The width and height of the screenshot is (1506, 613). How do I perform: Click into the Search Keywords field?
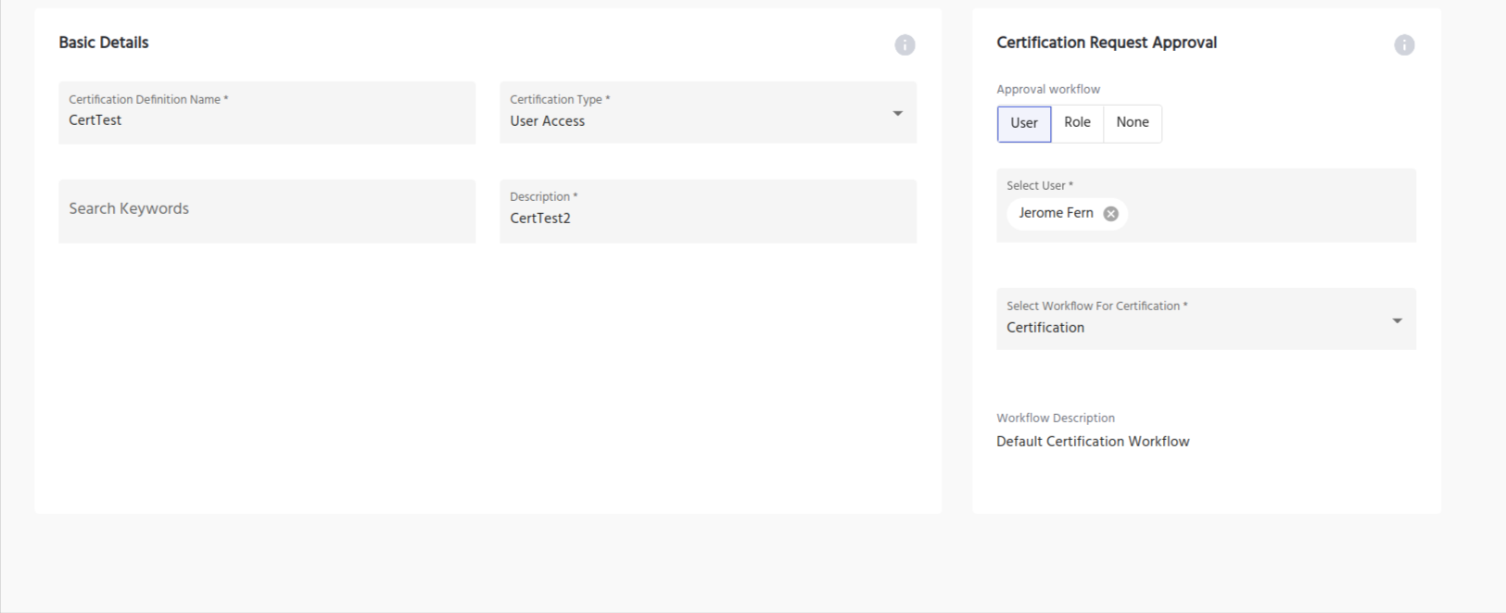(x=266, y=210)
